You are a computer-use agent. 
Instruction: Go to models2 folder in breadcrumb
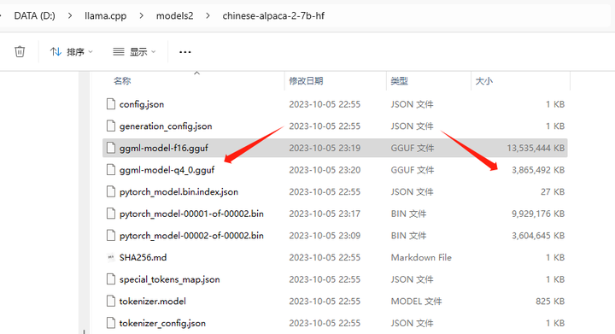pyautogui.click(x=174, y=15)
